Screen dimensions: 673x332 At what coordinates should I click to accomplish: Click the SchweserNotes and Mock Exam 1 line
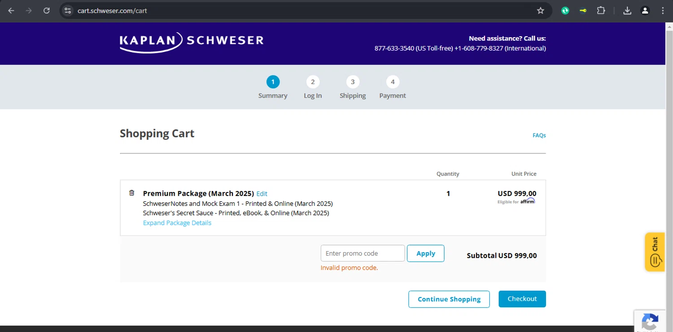[x=238, y=204]
